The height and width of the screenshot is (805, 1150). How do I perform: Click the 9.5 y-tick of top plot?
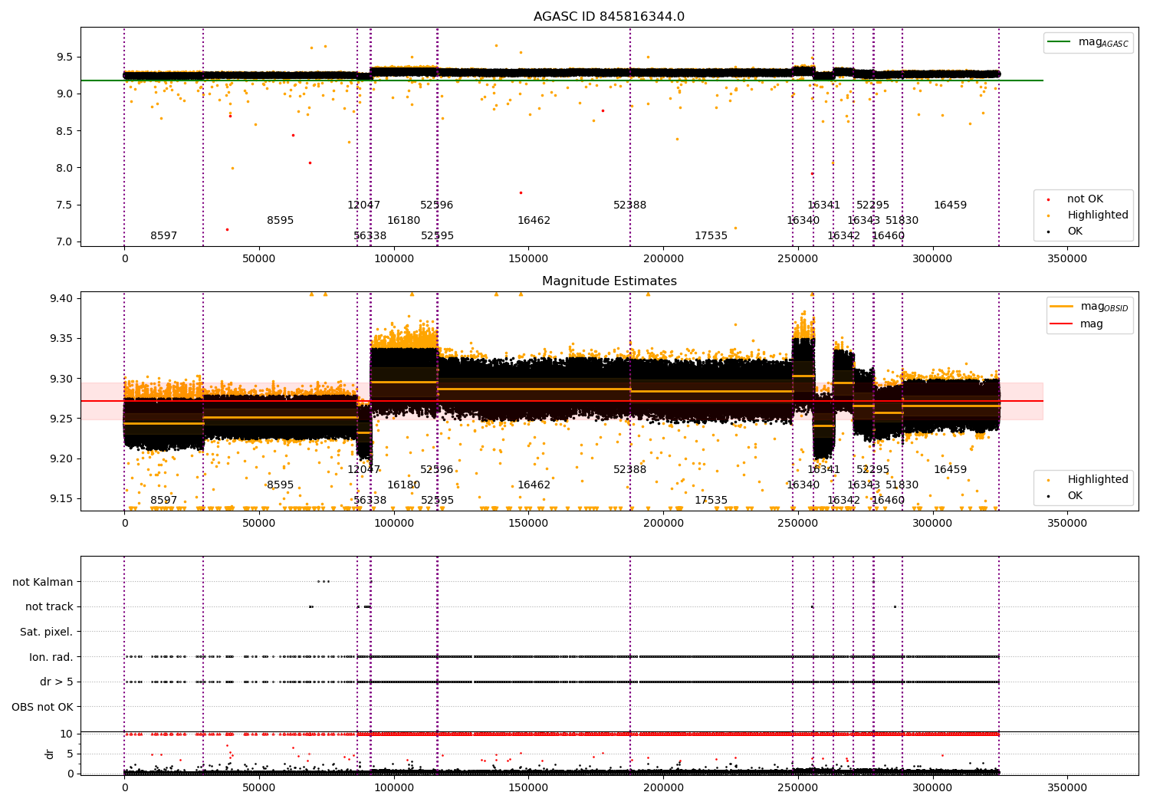64,58
